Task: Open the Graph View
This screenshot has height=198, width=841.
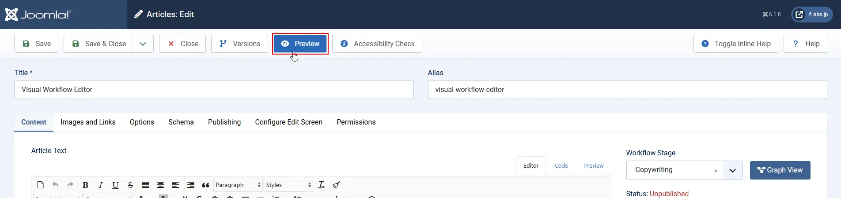Action: 780,170
